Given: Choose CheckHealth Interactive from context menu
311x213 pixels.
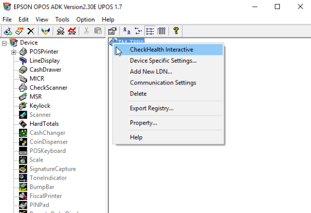Looking at the screenshot, I should click(x=161, y=50).
